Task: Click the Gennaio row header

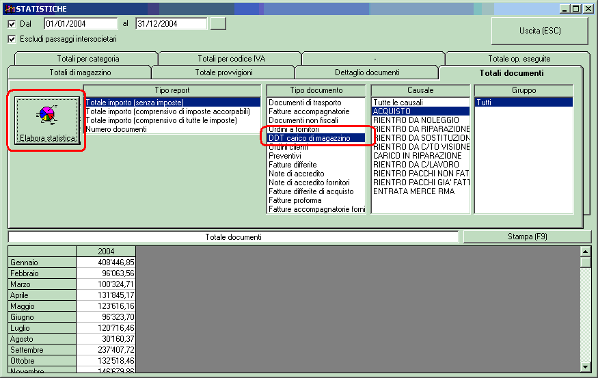Action: click(42, 262)
